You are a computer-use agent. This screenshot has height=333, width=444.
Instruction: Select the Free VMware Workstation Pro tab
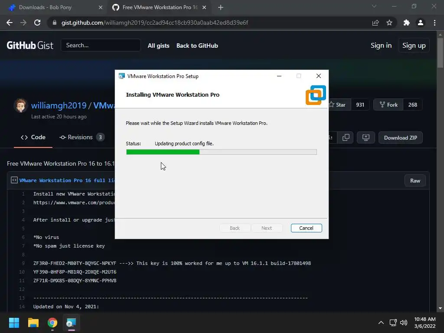[160, 7]
